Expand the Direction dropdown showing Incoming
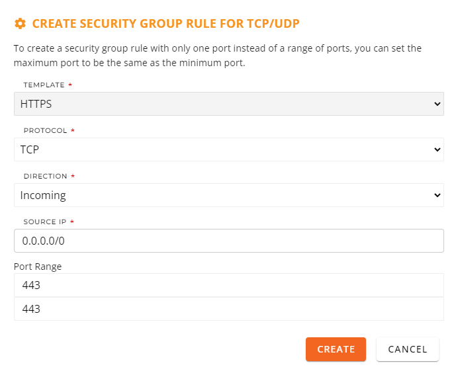This screenshot has height=375, width=460. 229,195
